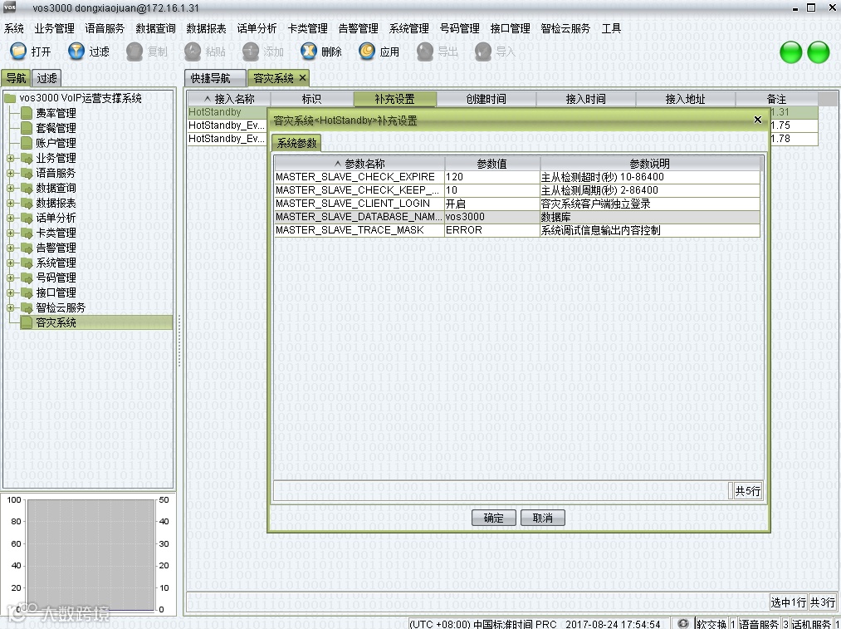Image resolution: width=841 pixels, height=629 pixels.
Task: Switch to the 快捷导航 tab
Action: click(x=215, y=78)
